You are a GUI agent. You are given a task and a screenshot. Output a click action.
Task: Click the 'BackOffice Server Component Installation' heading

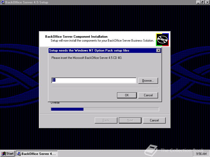point(76,37)
